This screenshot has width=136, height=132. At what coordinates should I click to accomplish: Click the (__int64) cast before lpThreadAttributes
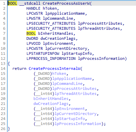44,94
